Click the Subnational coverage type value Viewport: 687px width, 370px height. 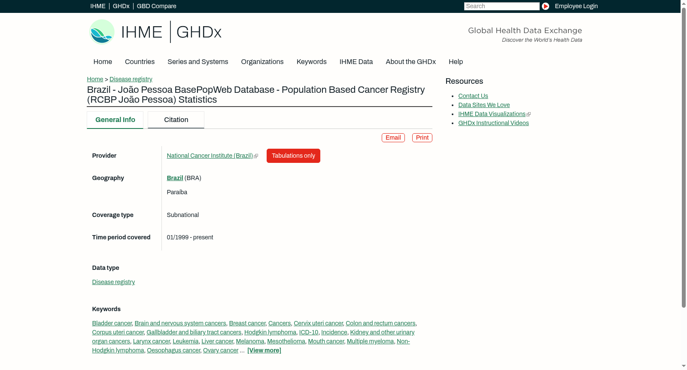(x=183, y=215)
